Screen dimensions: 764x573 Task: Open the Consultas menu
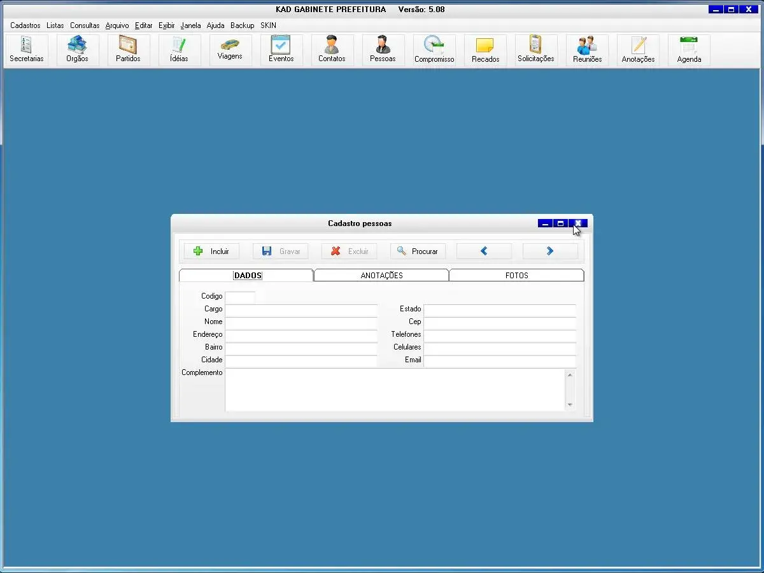click(x=85, y=25)
